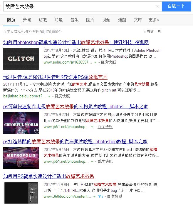Expand dropdown arrow next to www.sohu.com URL
The width and height of the screenshot is (193, 208).
coord(95,62)
